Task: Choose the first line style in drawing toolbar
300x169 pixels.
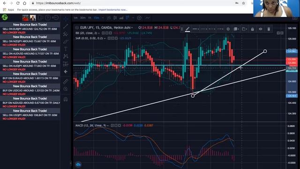Action: [195, 29]
